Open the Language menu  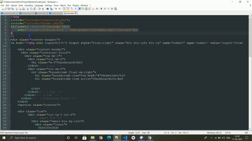click(39, 5)
